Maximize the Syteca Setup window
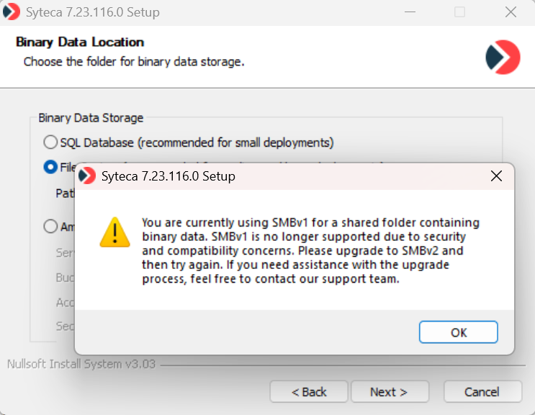The height and width of the screenshot is (415, 535). pyautogui.click(x=459, y=12)
